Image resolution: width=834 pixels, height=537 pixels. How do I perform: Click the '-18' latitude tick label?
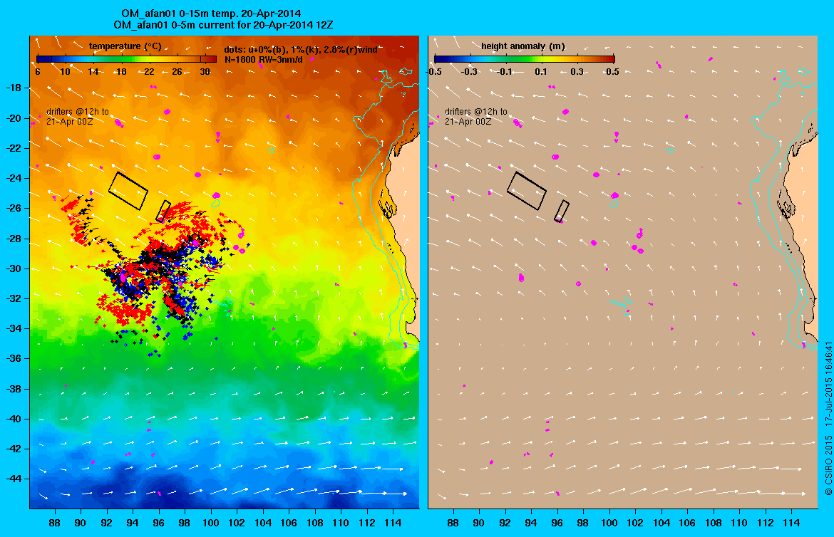click(14, 88)
